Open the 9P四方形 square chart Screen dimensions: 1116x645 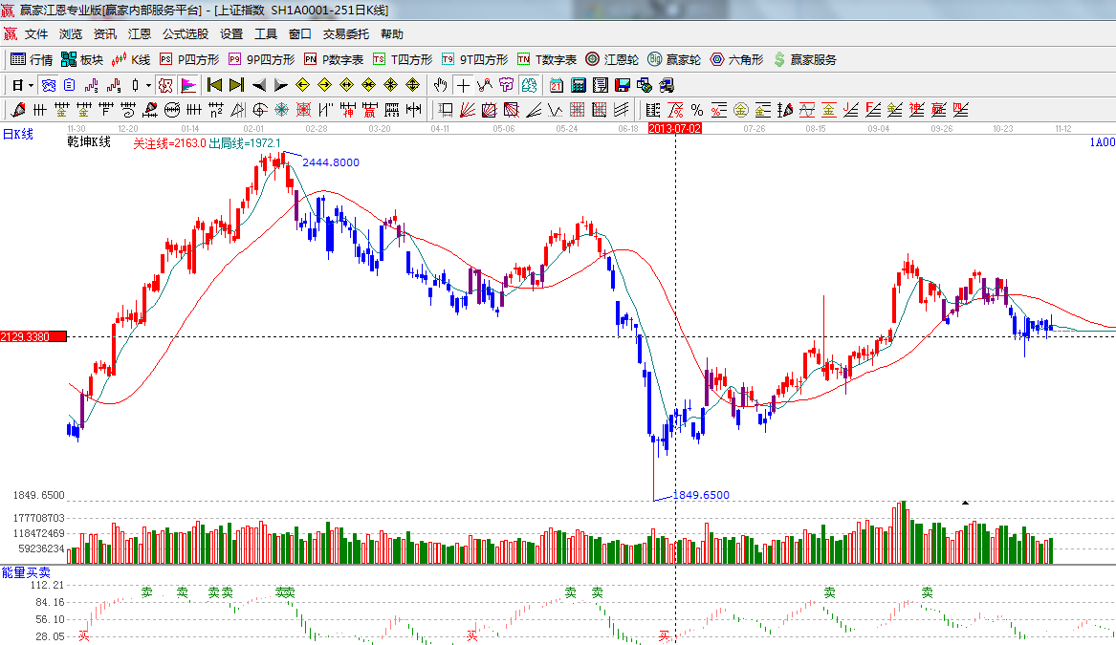[261, 59]
